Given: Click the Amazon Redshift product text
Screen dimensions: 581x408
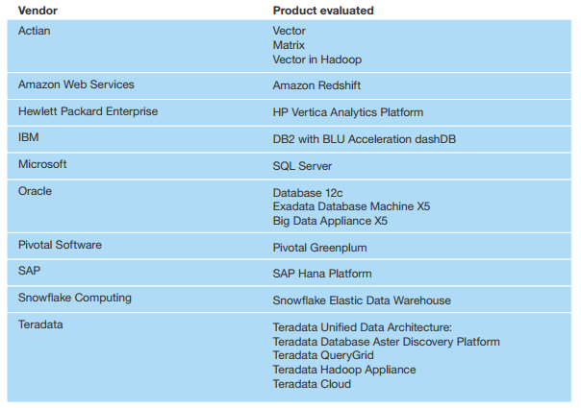Looking at the screenshot, I should tap(317, 85).
